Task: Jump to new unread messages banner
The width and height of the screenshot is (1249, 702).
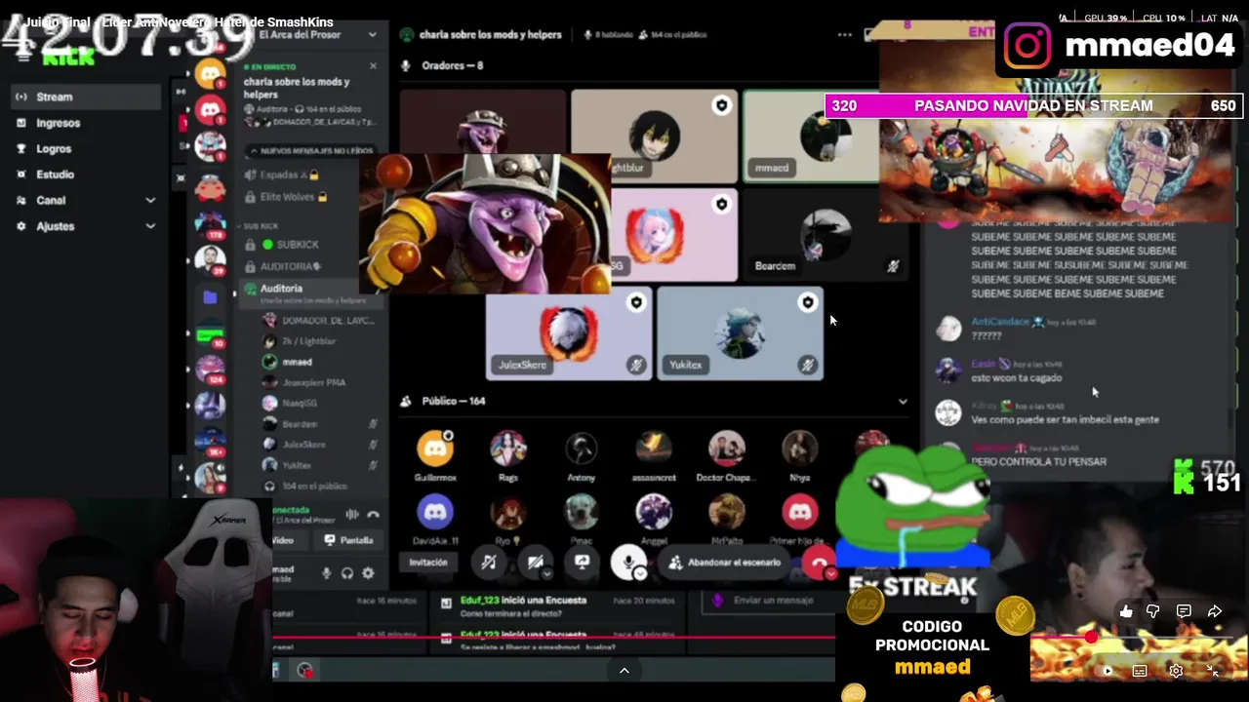Action: pyautogui.click(x=310, y=151)
